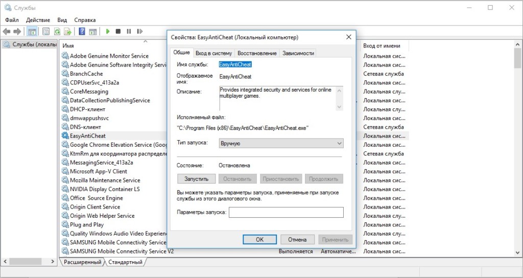Viewport: 523px width, 278px height.
Task: Toggle the action pane toolbar icon
Action: [x=93, y=31]
